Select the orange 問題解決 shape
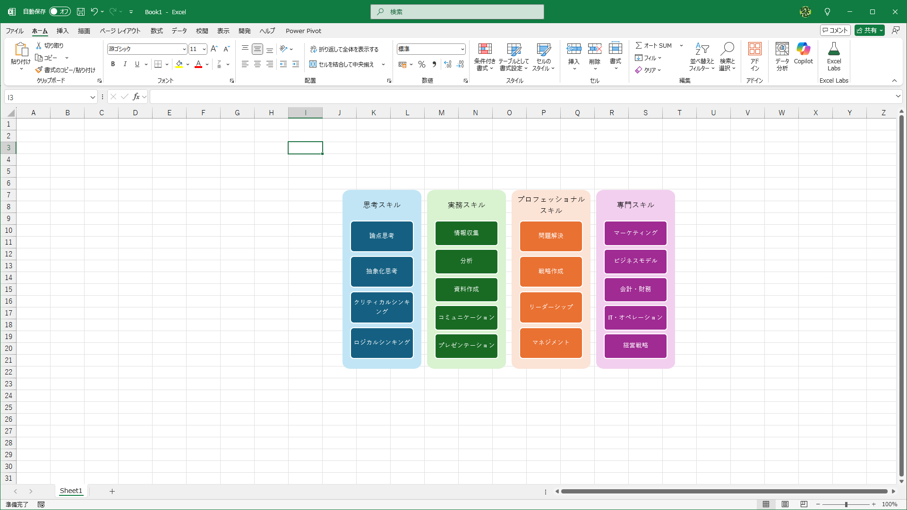 (x=551, y=236)
